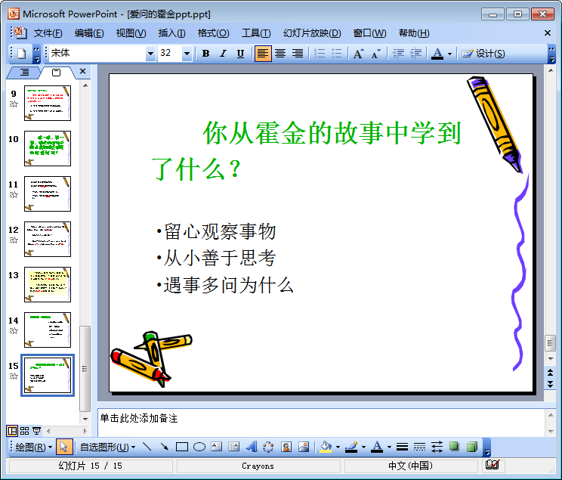Select slide 11 thumbnail
The image size is (562, 480).
click(x=48, y=194)
